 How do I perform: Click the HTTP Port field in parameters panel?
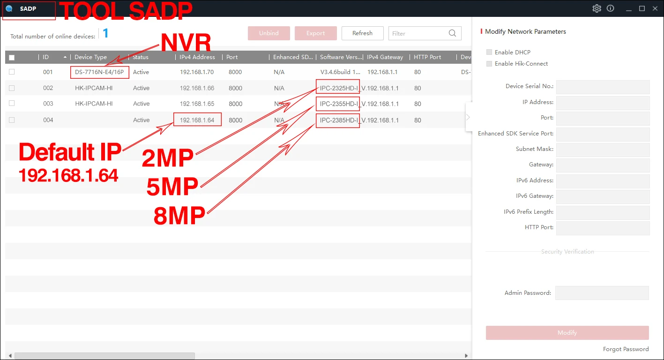(x=603, y=228)
